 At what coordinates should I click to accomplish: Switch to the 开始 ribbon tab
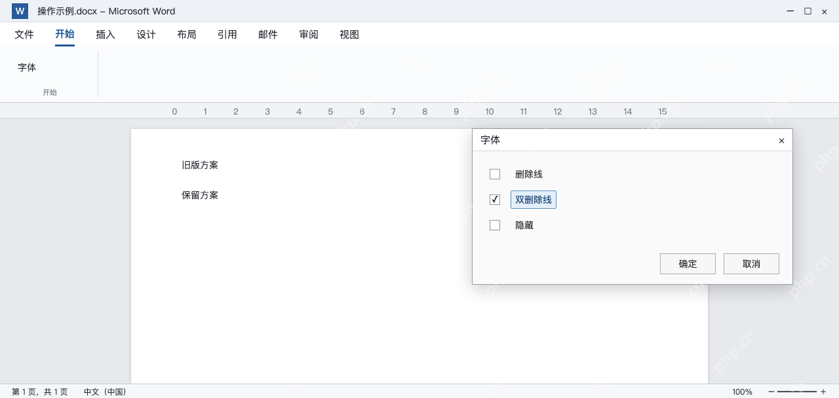65,35
